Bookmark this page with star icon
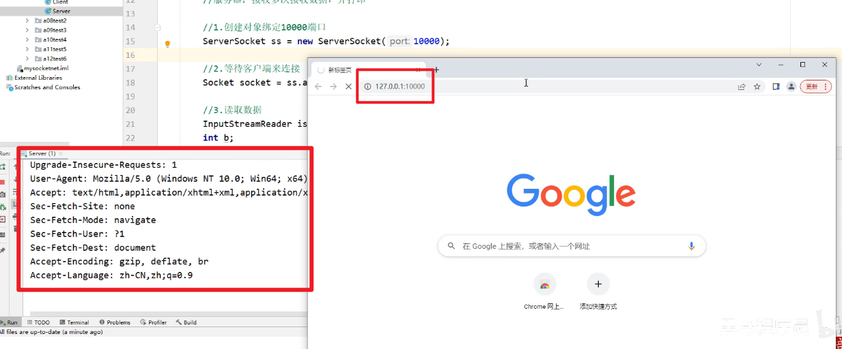 (x=757, y=87)
